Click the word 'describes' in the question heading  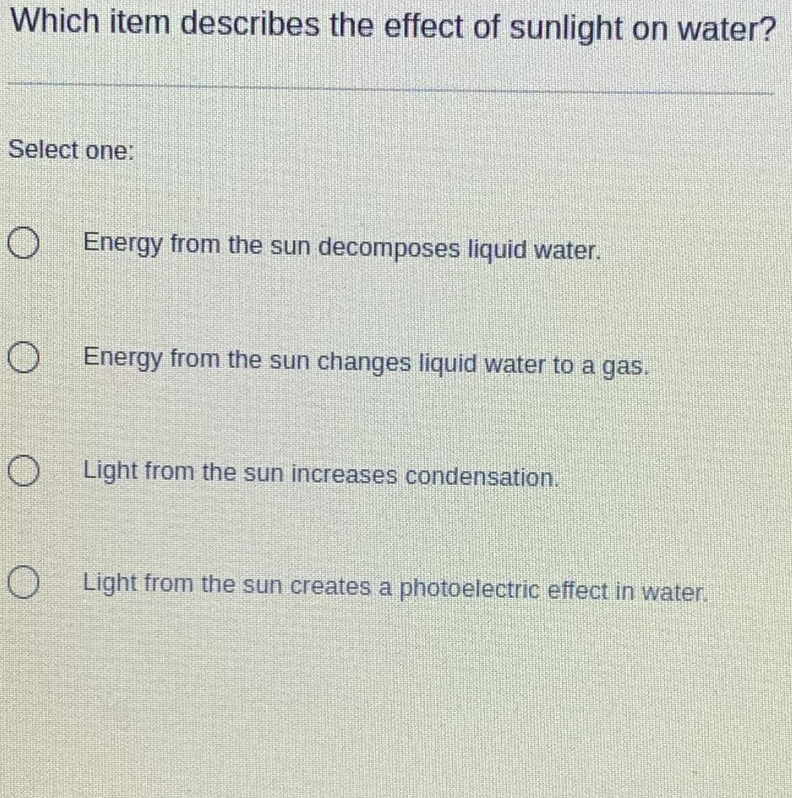(x=250, y=24)
